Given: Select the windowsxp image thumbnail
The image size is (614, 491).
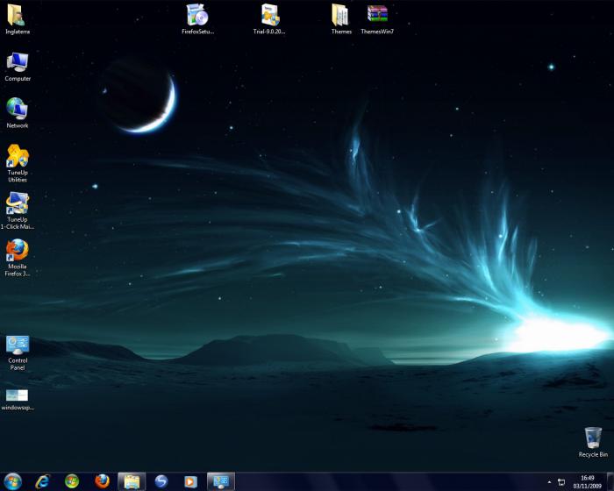Looking at the screenshot, I should click(18, 400).
